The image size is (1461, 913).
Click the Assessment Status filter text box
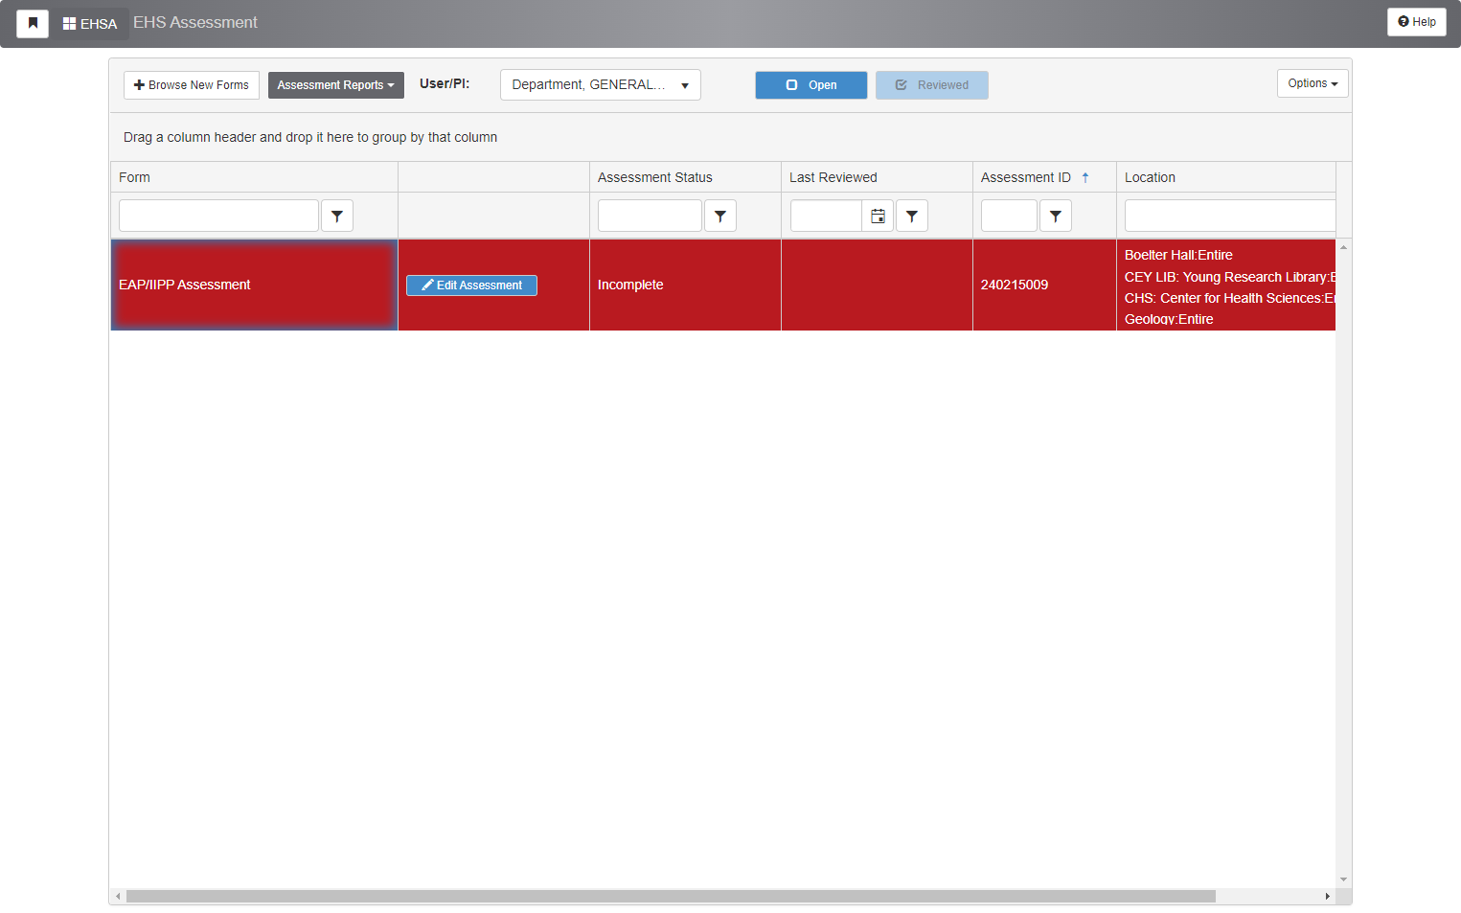coord(650,216)
